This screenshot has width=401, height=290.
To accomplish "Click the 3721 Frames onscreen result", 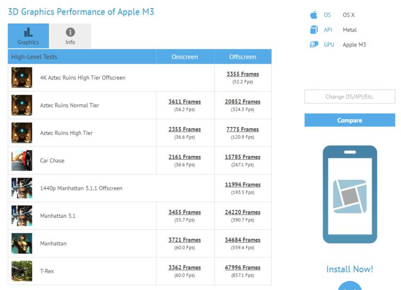I will click(185, 239).
